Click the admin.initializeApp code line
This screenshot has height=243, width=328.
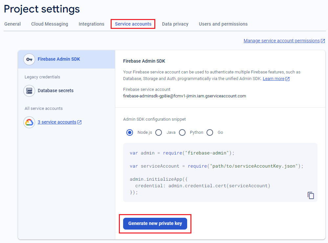159,179
